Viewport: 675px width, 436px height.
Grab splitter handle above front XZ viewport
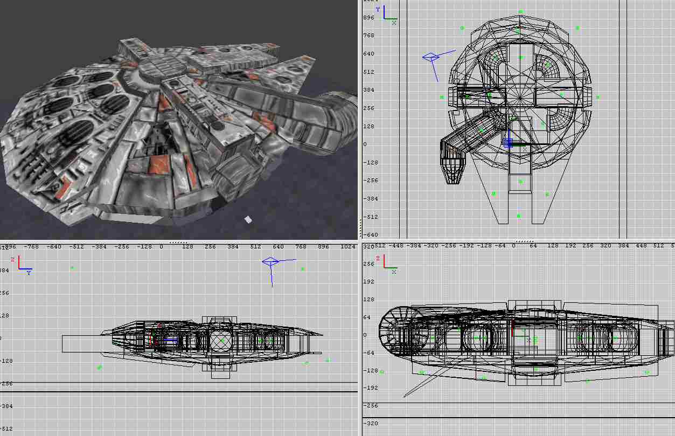point(524,241)
